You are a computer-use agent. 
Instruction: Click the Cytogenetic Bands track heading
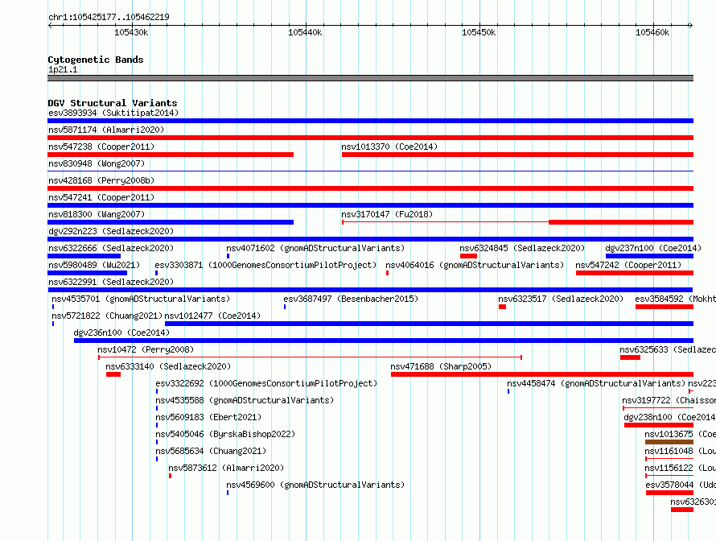[96, 60]
